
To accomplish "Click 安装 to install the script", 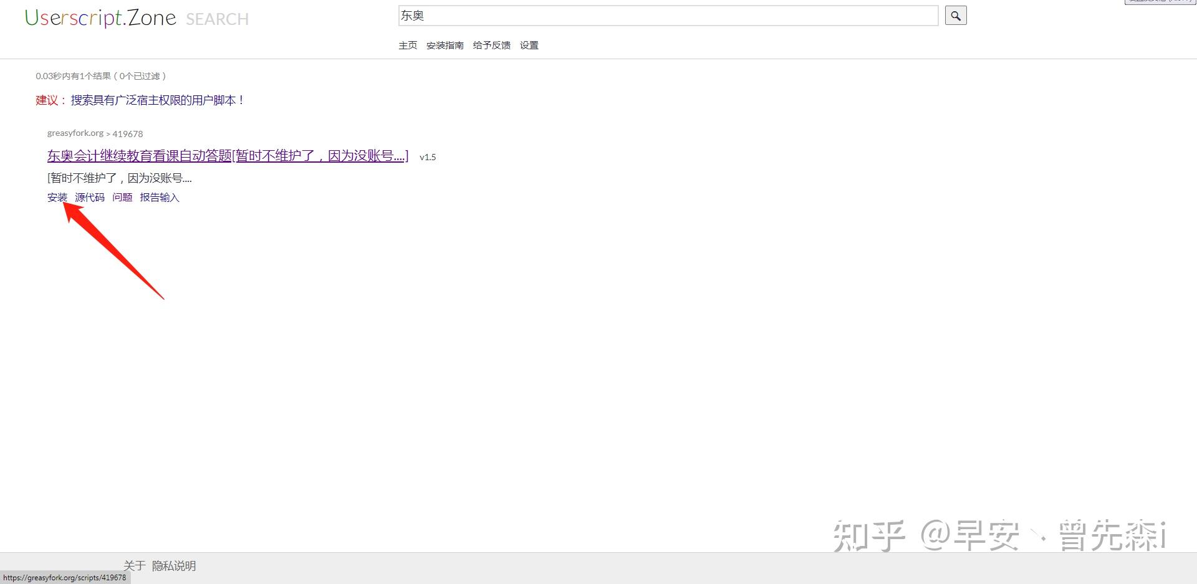I will (x=57, y=198).
